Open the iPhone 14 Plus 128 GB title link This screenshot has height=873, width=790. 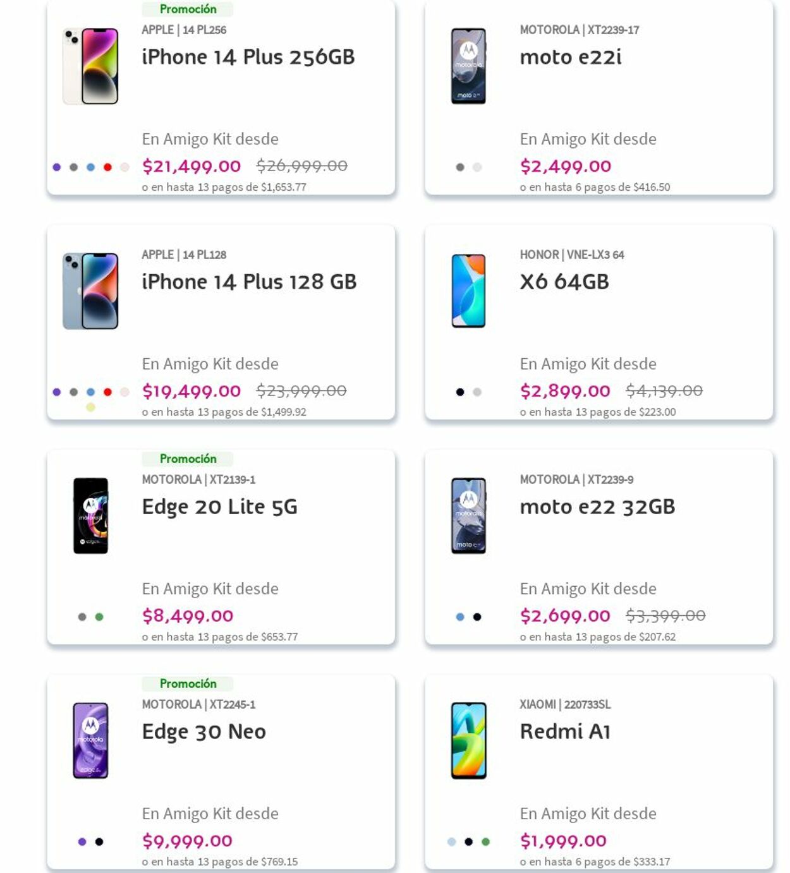click(x=249, y=282)
